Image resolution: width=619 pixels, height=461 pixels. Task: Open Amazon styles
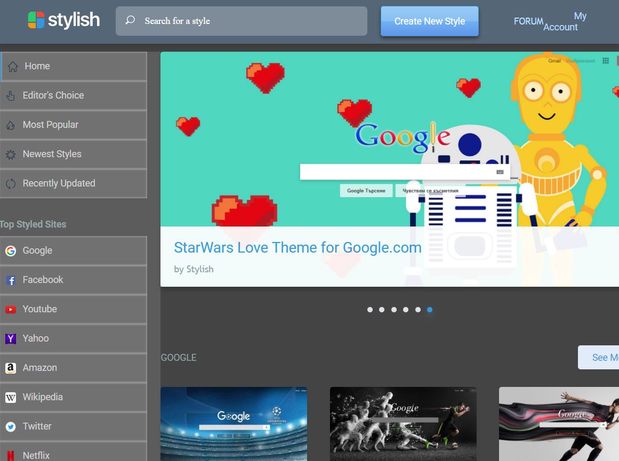74,368
